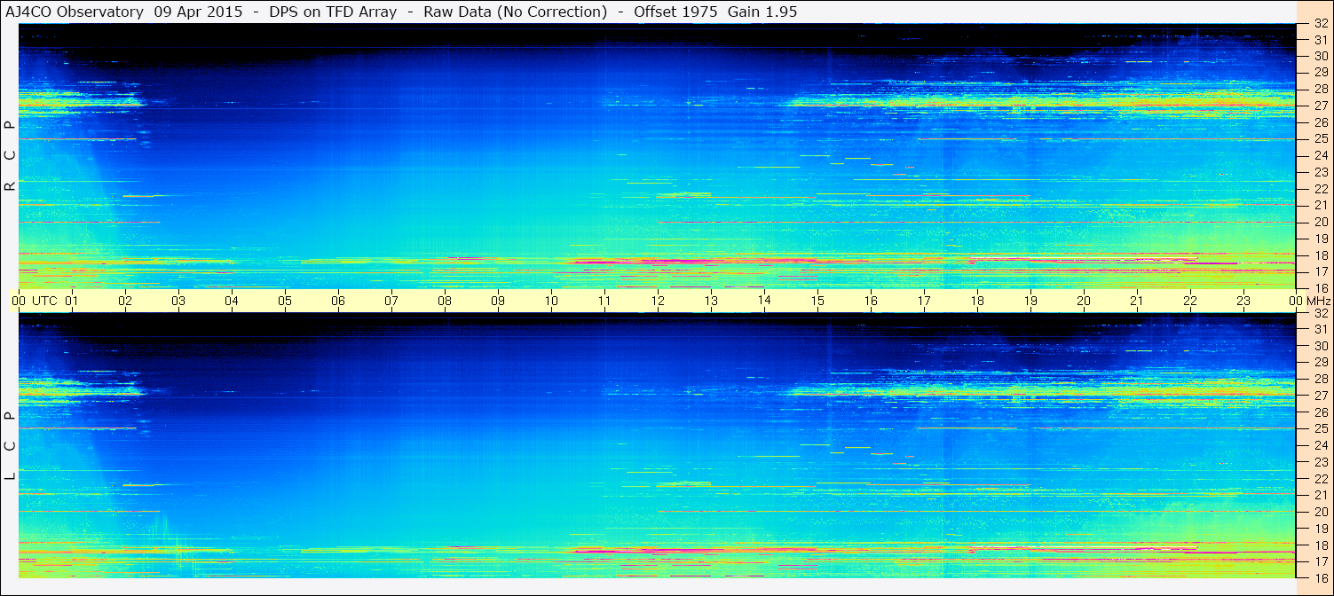Click the 09 hour marker on the UTC axis
The height and width of the screenshot is (596, 1334).
coord(498,301)
